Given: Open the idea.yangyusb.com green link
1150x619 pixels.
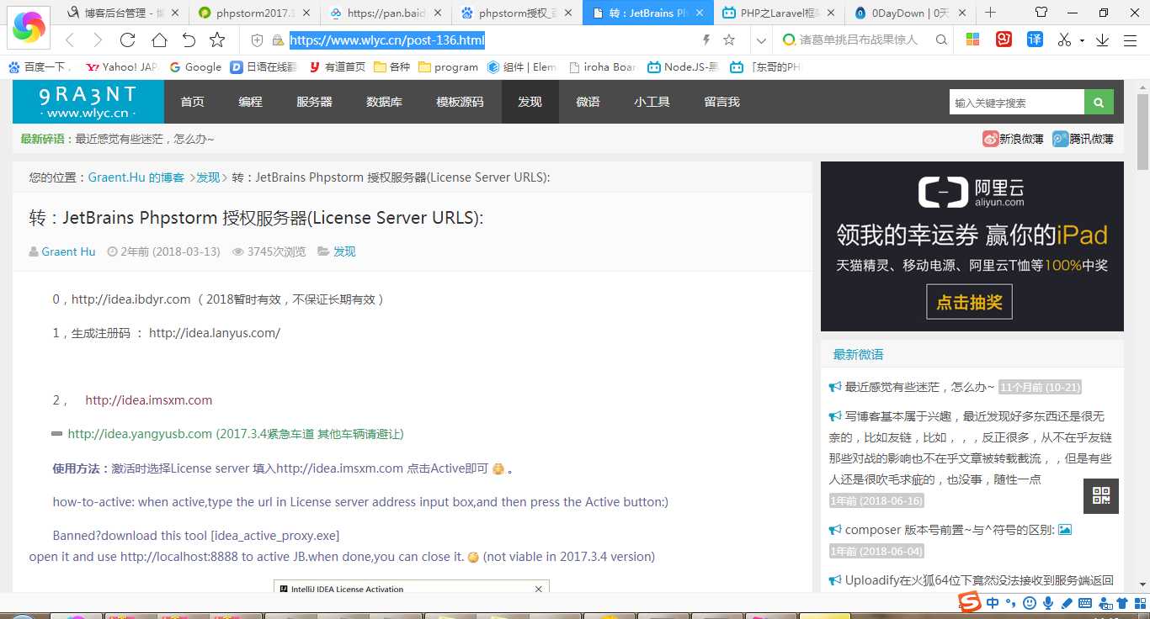Looking at the screenshot, I should pyautogui.click(x=140, y=434).
